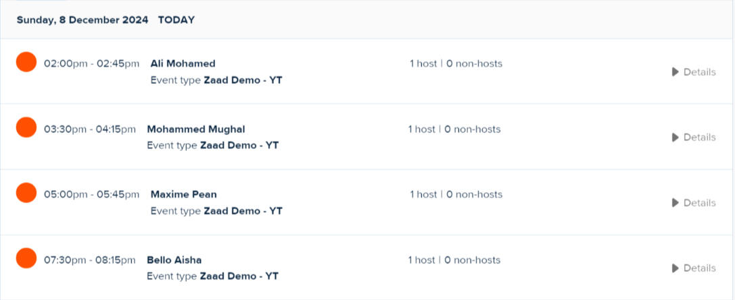The width and height of the screenshot is (735, 300).
Task: Click Sunday, 8 December 2024 date header
Action: point(82,20)
